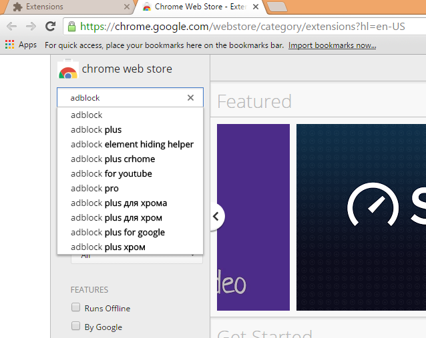Click the address bar URL

click(242, 27)
